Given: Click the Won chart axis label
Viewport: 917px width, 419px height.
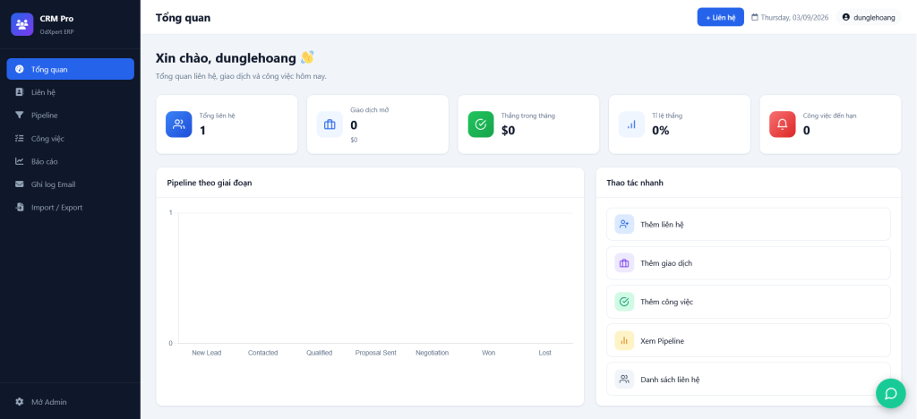Looking at the screenshot, I should click(x=488, y=353).
